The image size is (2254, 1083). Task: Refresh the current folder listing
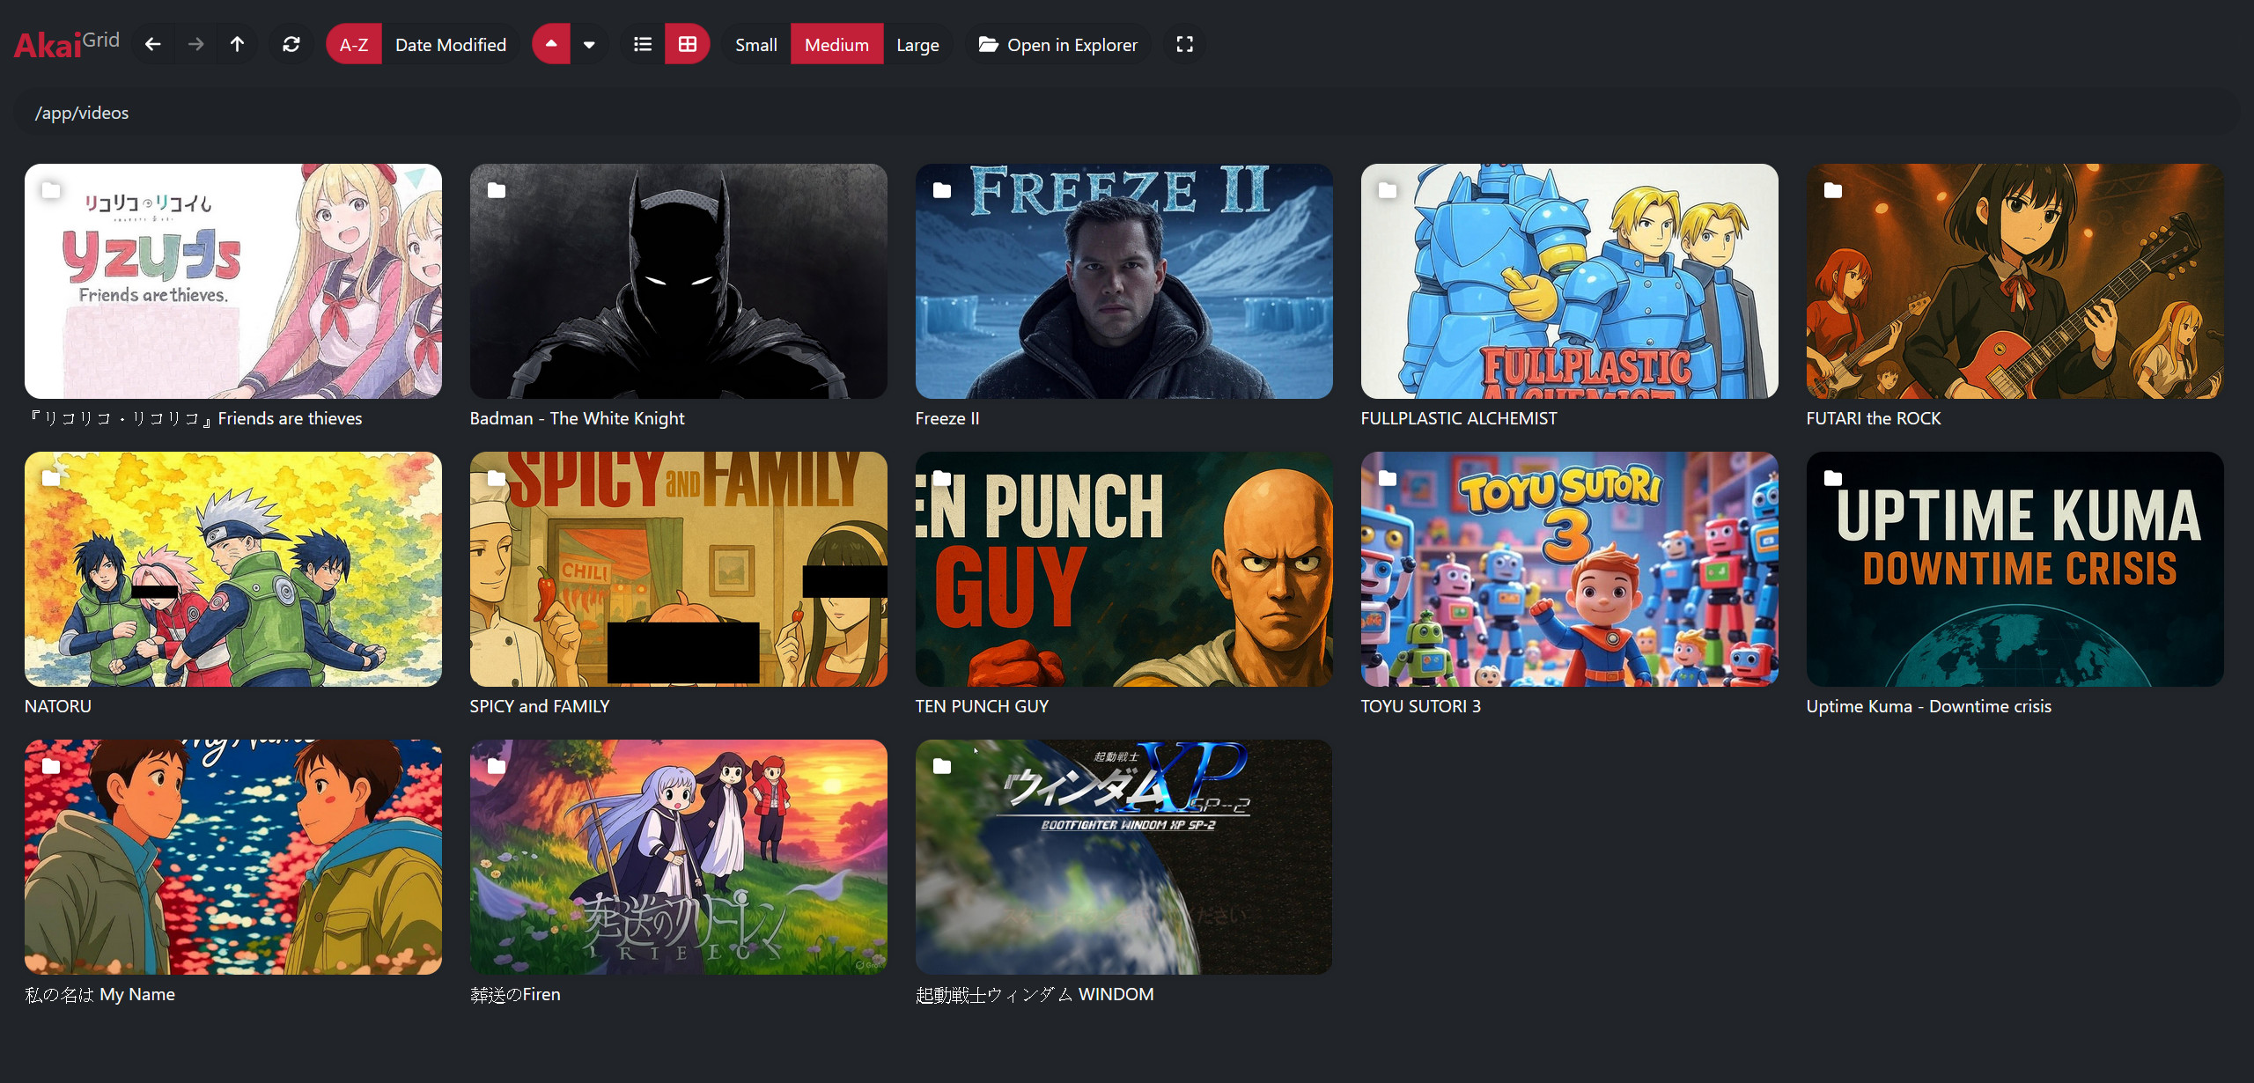(291, 44)
